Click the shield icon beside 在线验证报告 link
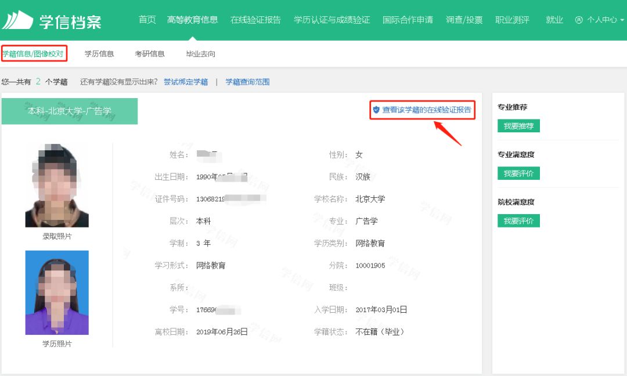627x376 pixels. click(376, 110)
